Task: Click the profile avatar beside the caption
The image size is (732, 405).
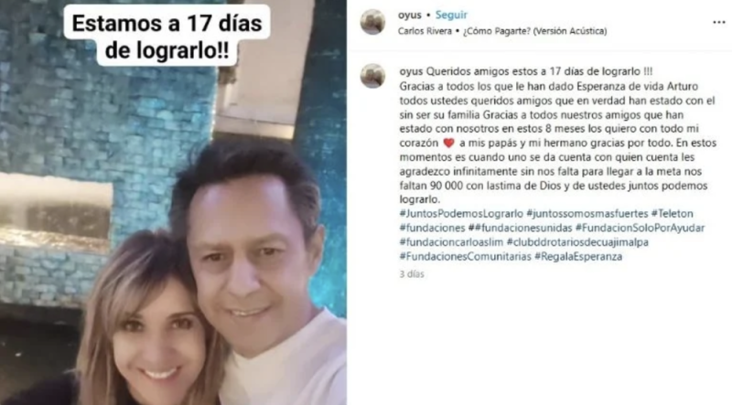Action: coord(372,76)
